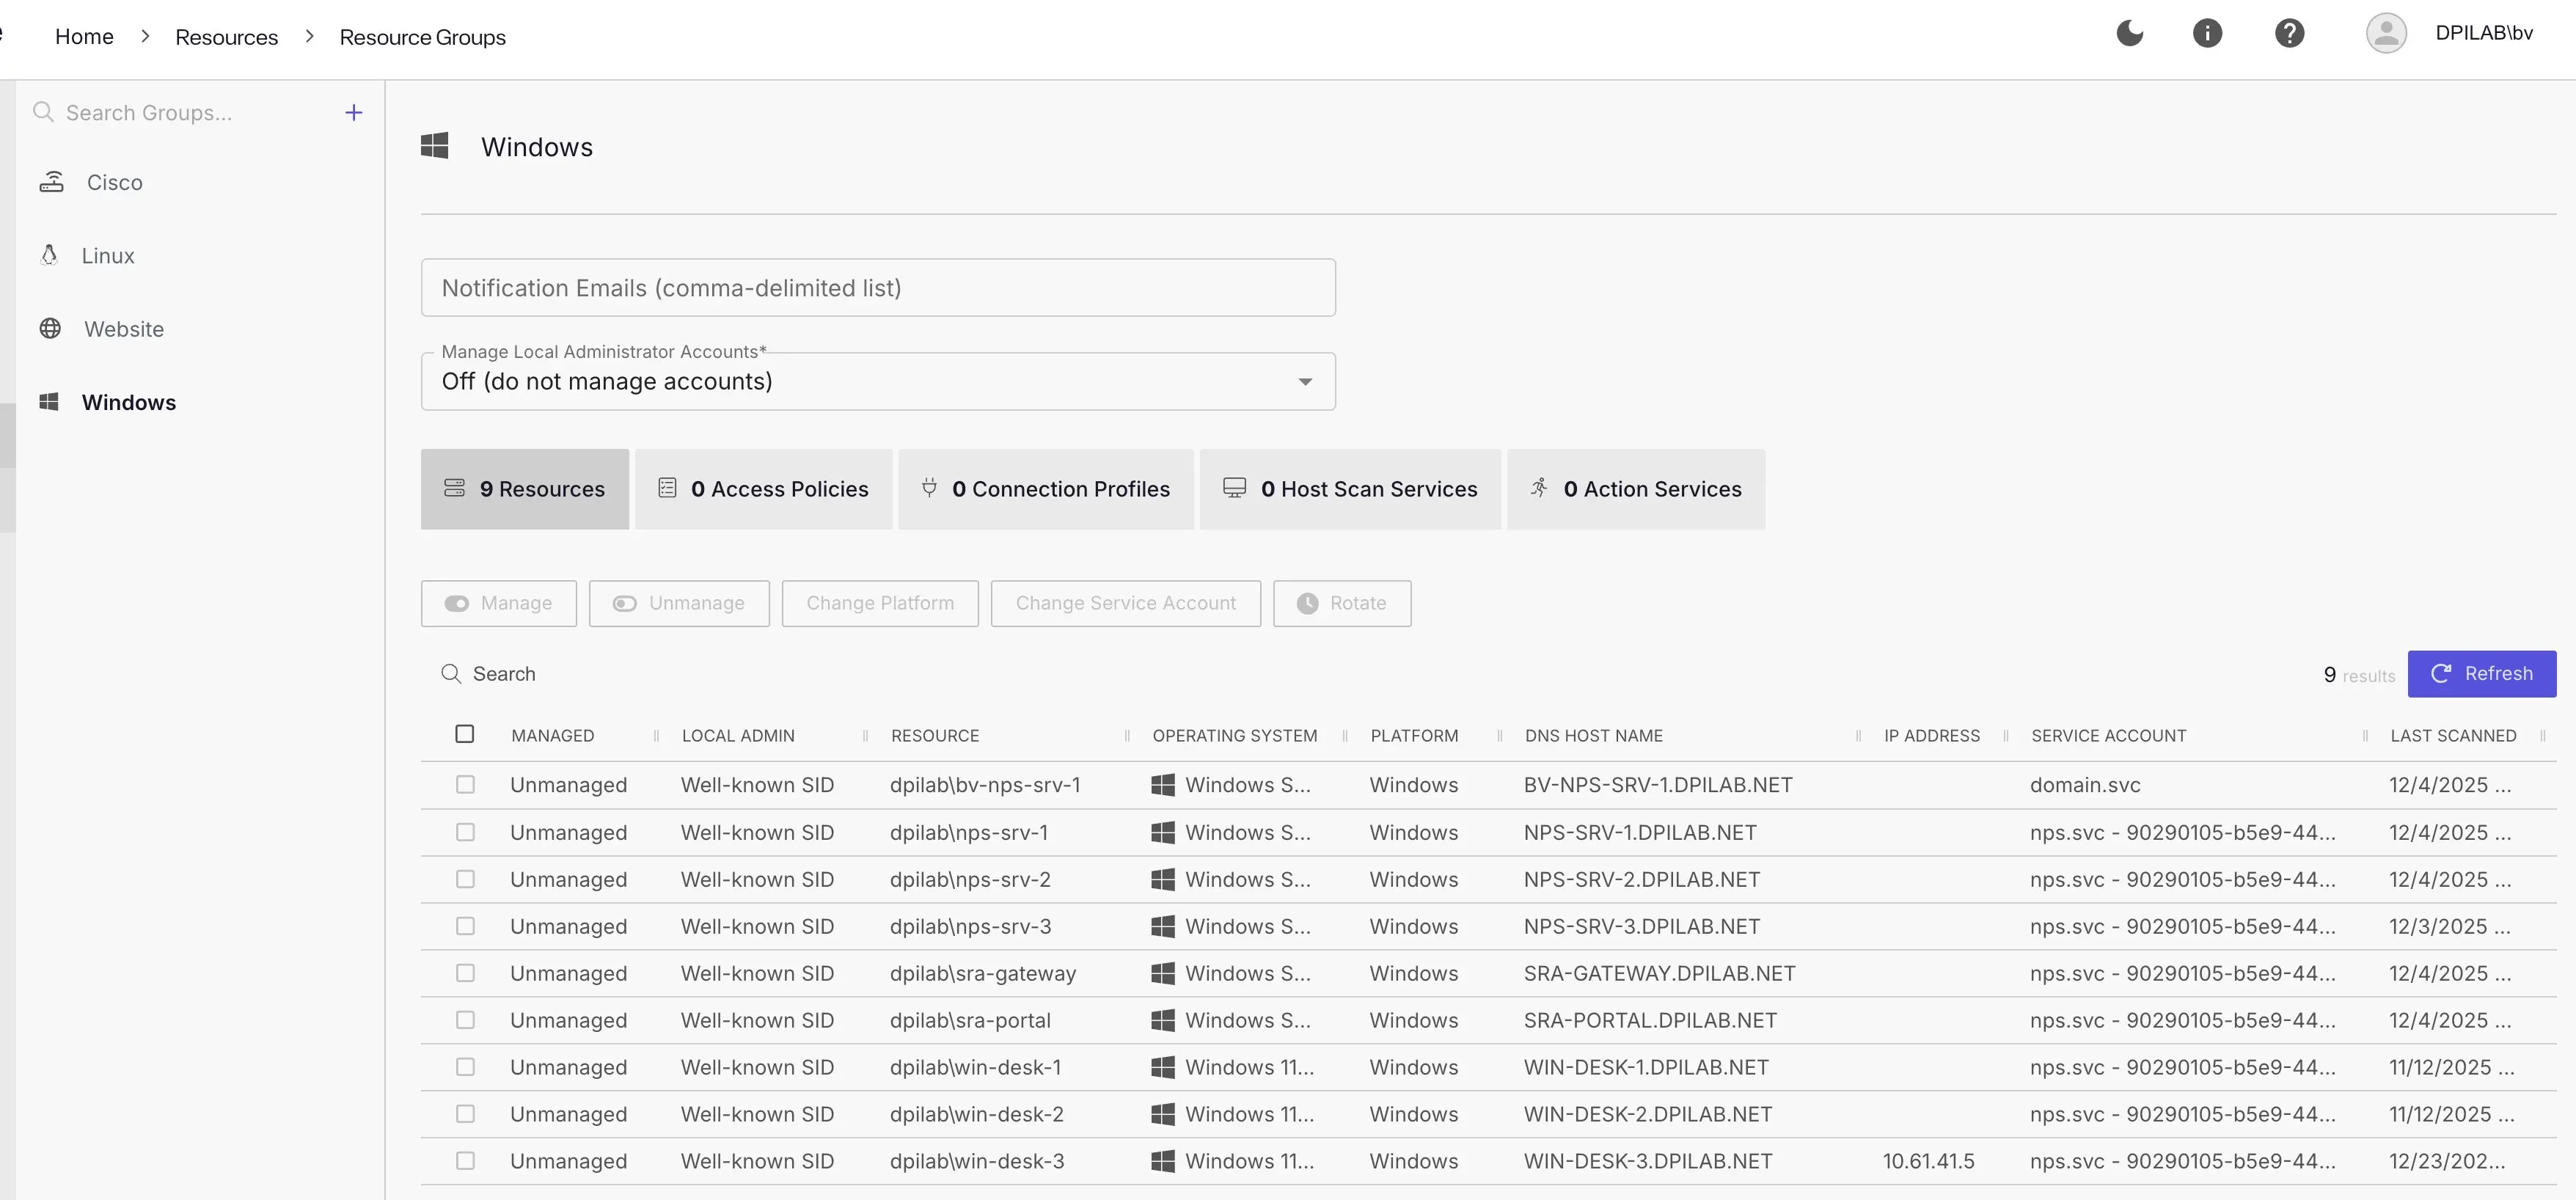Click the Unmanage button
The width and height of the screenshot is (2576, 1200).
679,603
